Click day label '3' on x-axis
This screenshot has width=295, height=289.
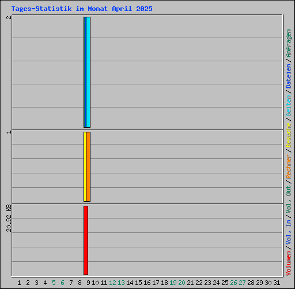[36, 283]
